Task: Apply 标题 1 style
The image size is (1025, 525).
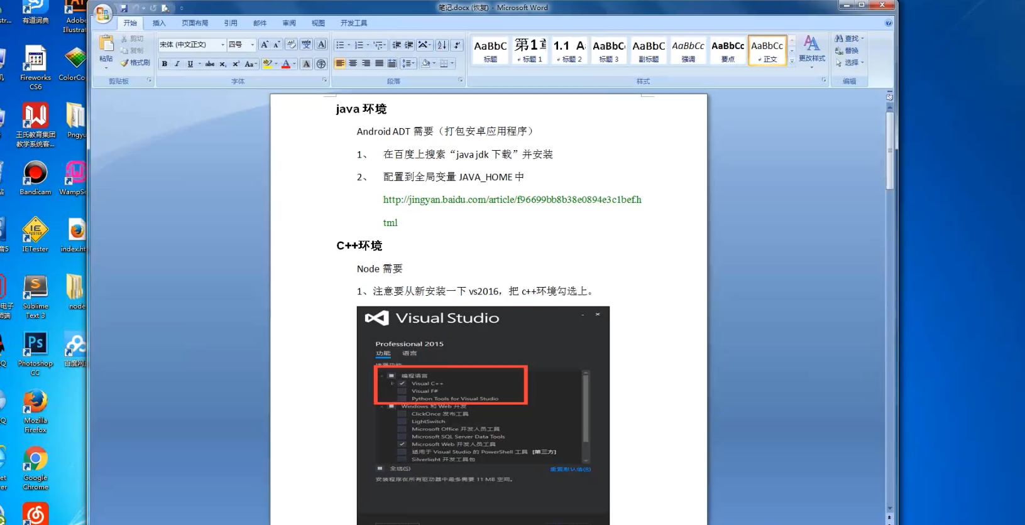Action: click(530, 50)
